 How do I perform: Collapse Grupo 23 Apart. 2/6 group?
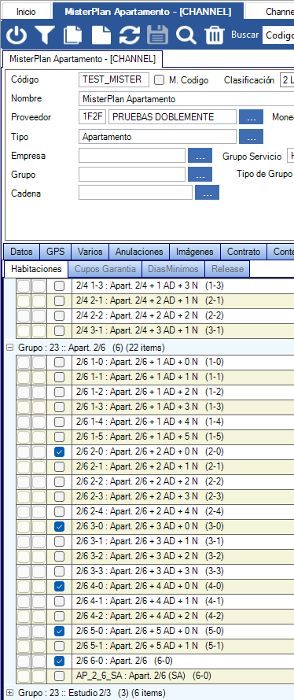coord(9,347)
